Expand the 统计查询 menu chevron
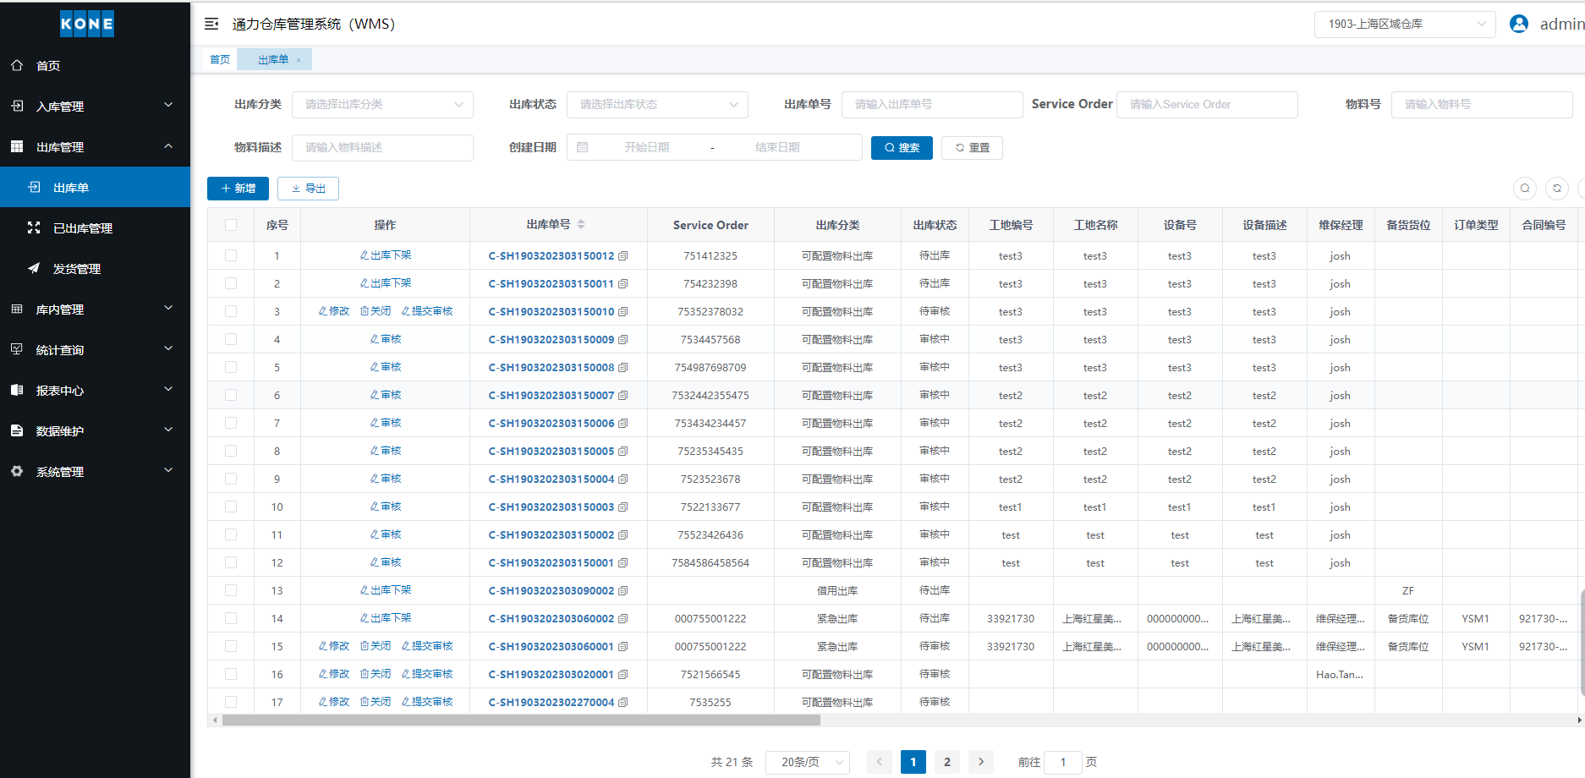Viewport: 1585px width, 778px height. 168,348
